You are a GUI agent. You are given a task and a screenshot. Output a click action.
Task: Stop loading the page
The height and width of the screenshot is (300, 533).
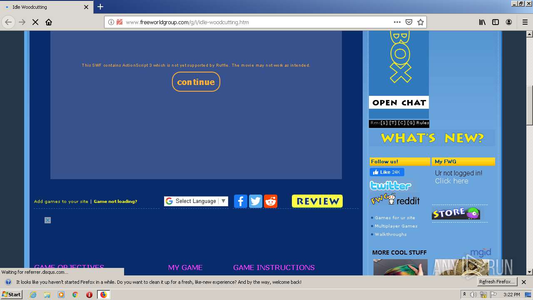point(35,22)
